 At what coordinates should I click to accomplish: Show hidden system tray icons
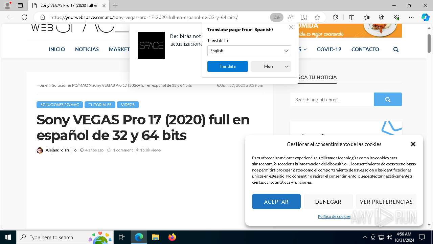coord(365,237)
